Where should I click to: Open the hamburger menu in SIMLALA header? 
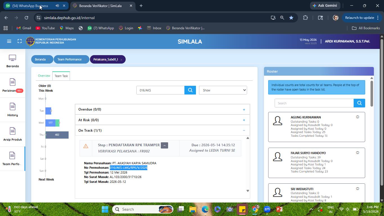click(x=9, y=41)
